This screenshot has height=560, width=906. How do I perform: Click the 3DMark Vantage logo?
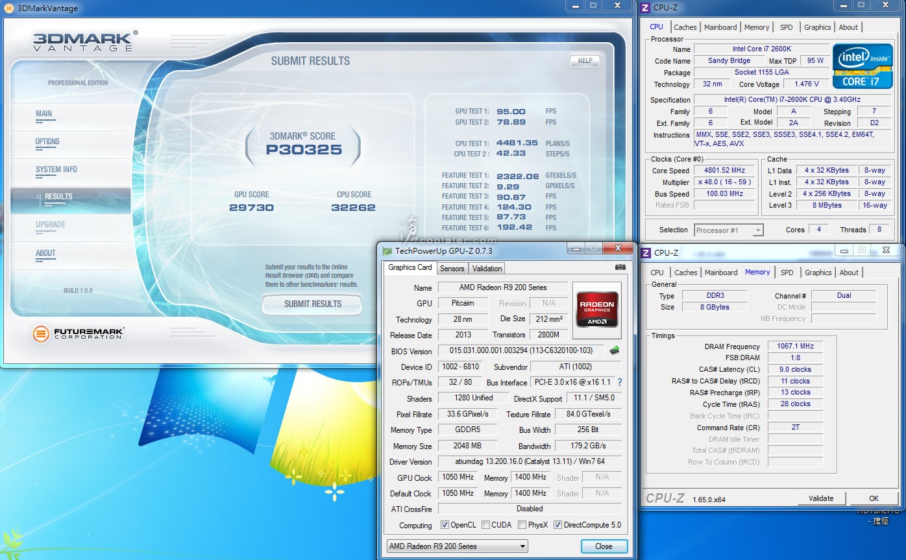[x=85, y=41]
